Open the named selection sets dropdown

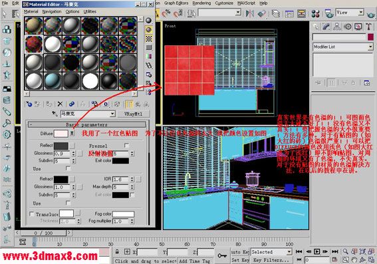point(238,12)
